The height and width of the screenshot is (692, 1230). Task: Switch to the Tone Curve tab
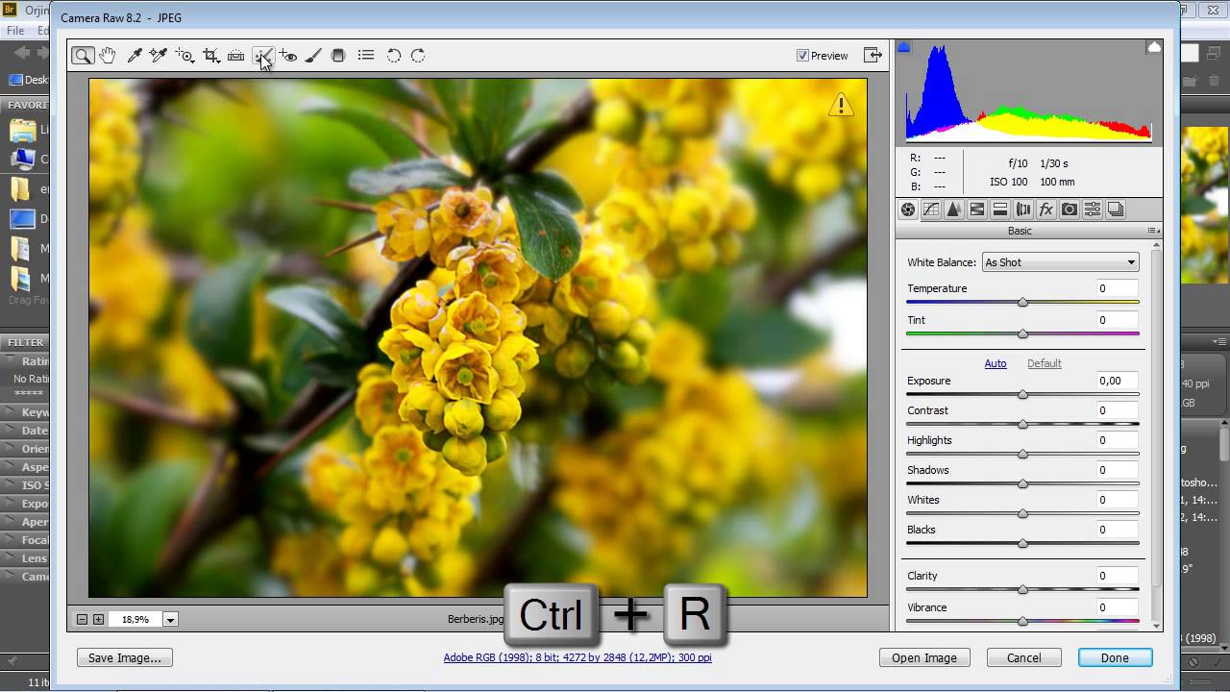click(x=931, y=210)
